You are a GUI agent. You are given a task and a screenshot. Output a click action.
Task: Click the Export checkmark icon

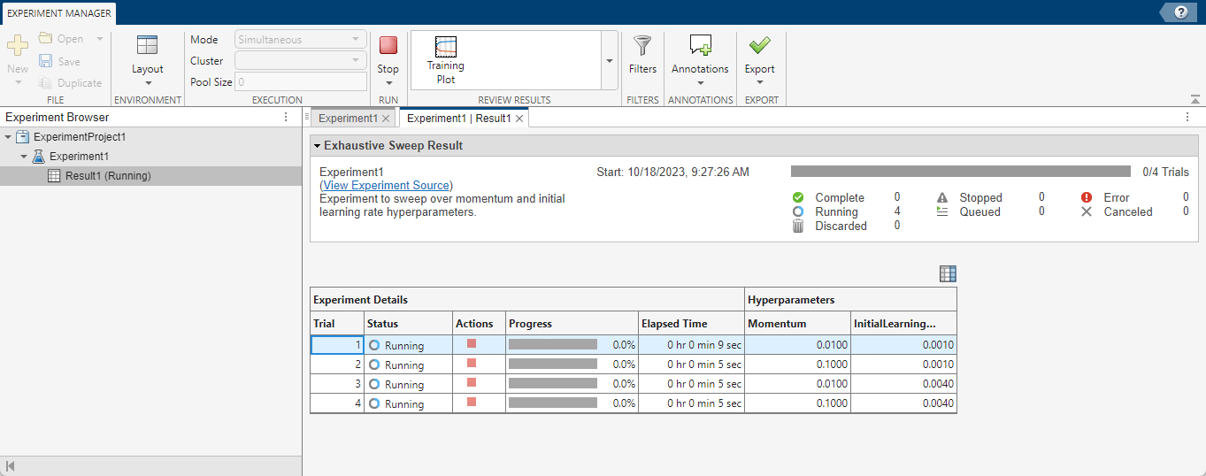[759, 45]
